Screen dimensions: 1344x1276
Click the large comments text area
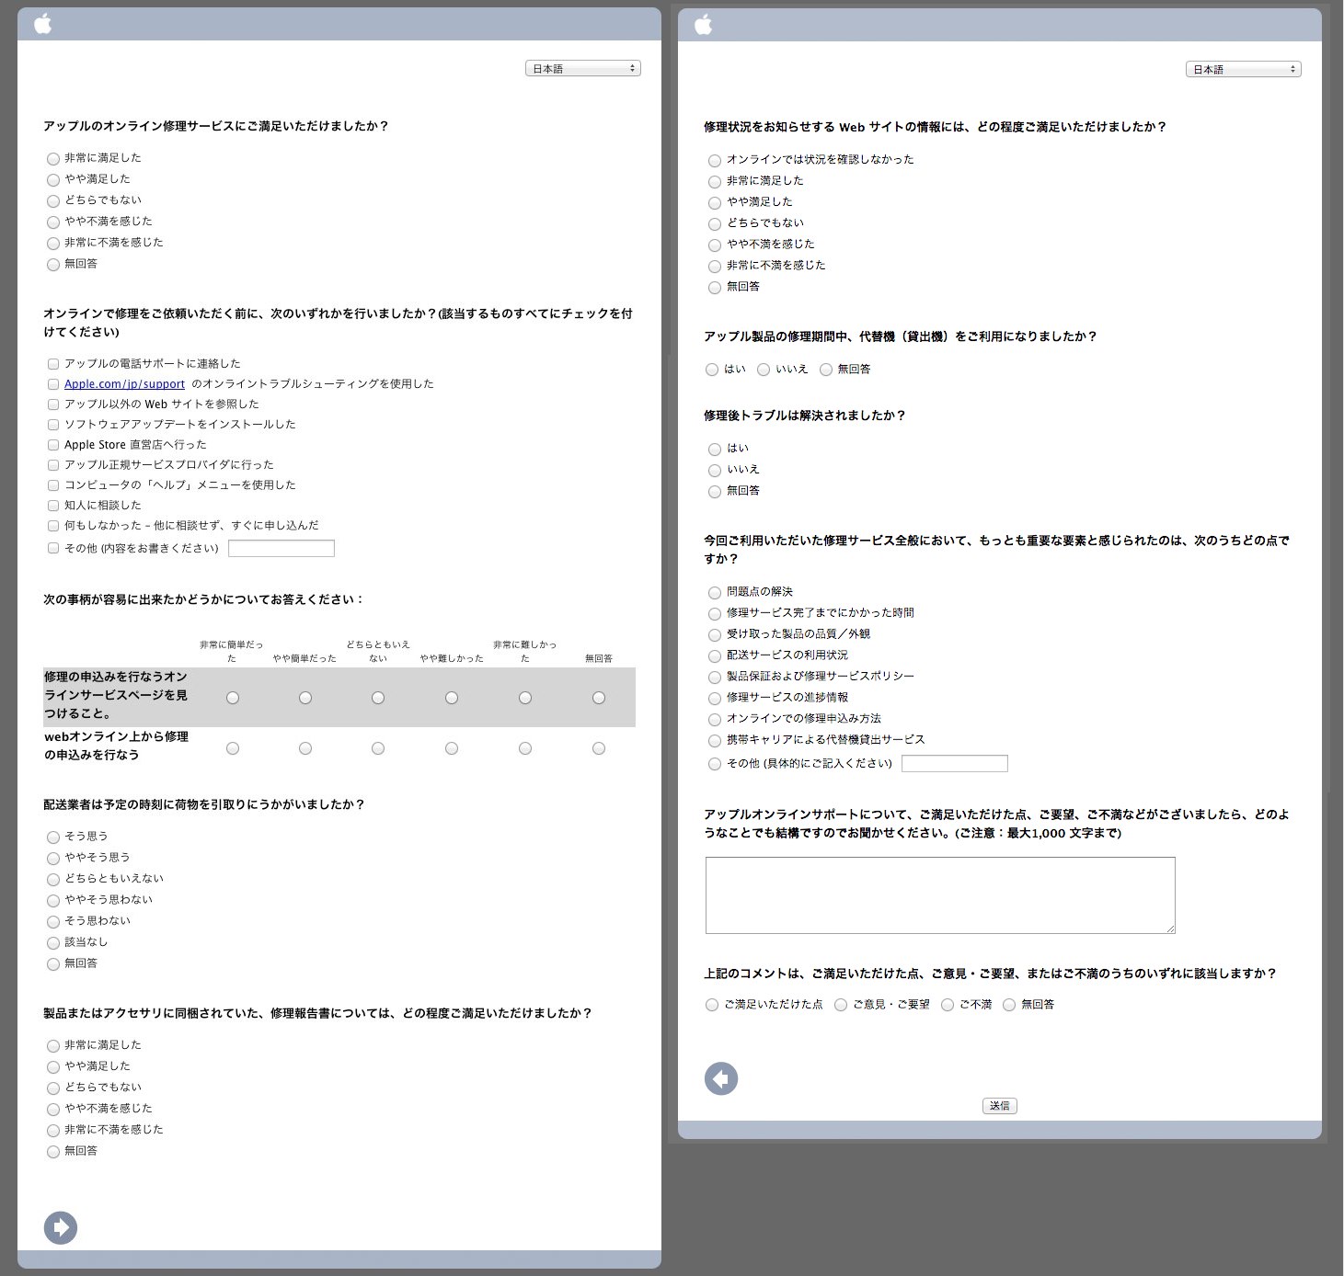tap(940, 895)
